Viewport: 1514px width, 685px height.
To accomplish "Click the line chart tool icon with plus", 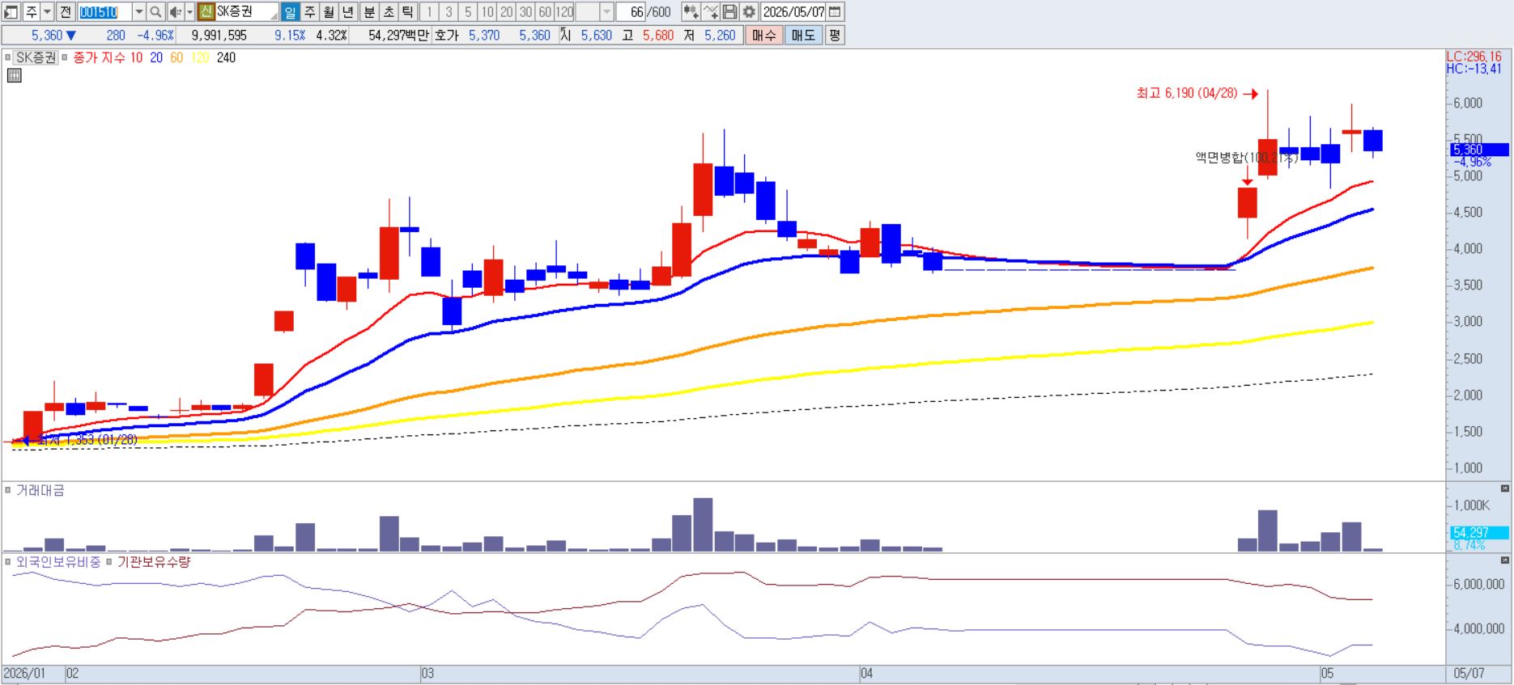I will (x=710, y=12).
